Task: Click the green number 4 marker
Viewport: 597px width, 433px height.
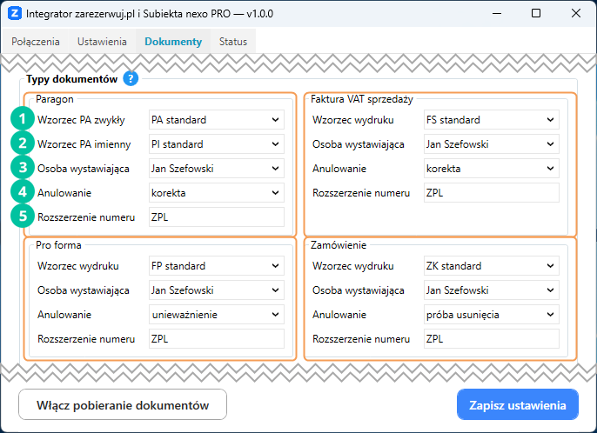Action: tap(22, 192)
